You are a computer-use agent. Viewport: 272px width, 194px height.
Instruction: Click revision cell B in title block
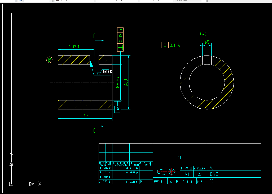[x=177, y=182]
